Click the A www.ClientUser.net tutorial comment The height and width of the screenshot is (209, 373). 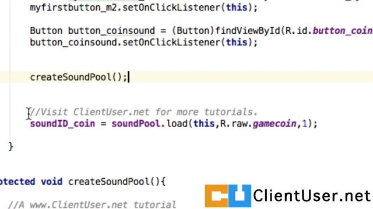pyautogui.click(x=92, y=205)
